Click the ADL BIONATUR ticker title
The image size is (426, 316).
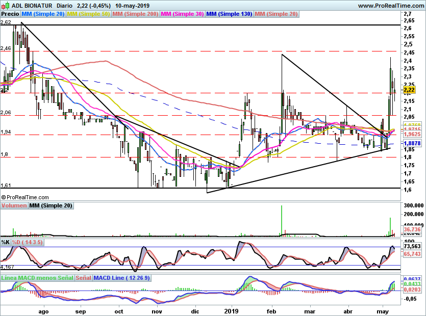32,6
